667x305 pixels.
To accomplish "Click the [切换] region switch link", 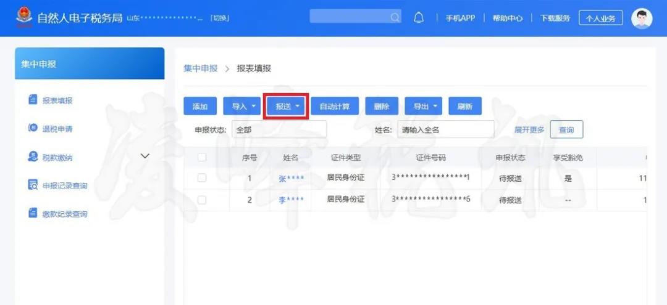I will pos(219,18).
